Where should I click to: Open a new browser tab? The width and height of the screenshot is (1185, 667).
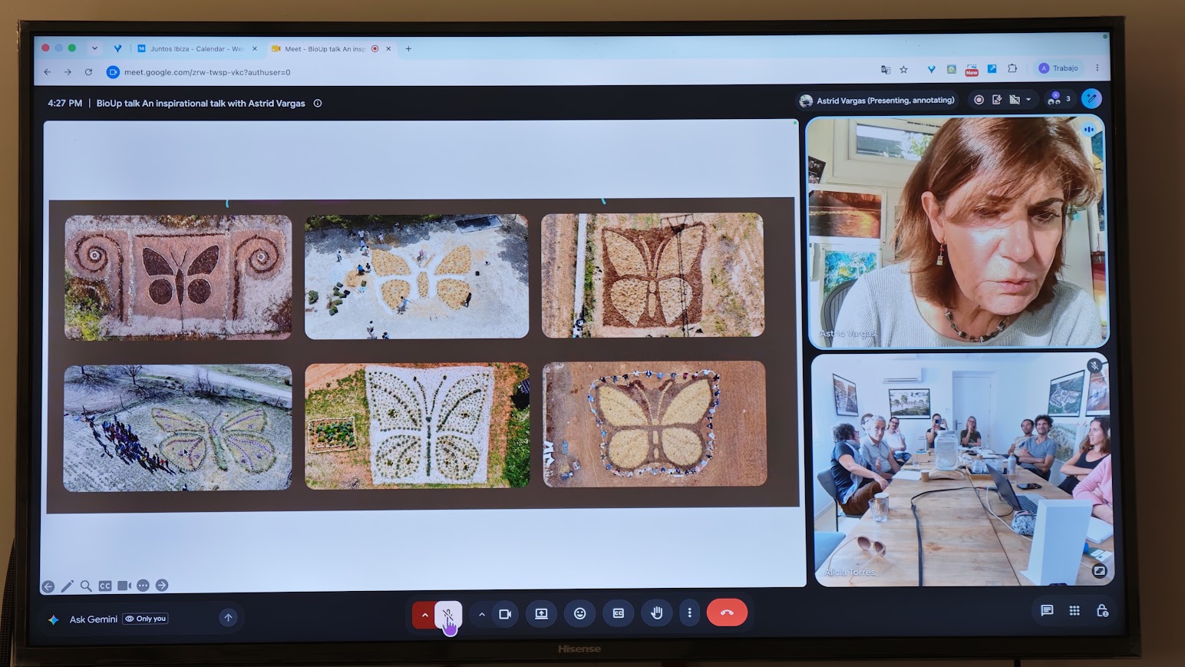pos(408,48)
